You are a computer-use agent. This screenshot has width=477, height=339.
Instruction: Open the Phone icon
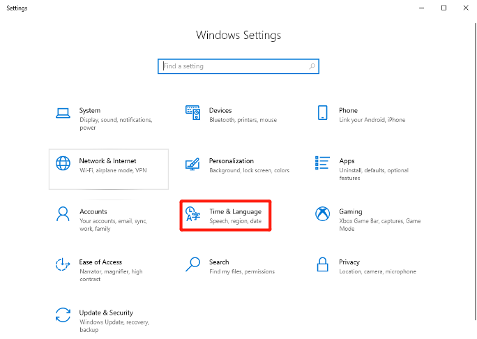pyautogui.click(x=322, y=113)
